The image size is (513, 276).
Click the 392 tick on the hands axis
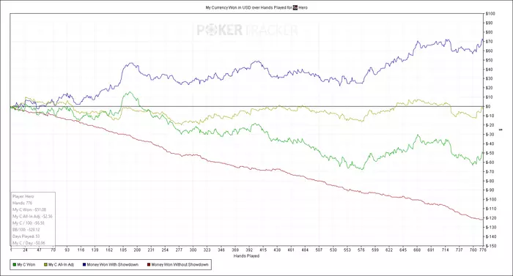[249, 250]
